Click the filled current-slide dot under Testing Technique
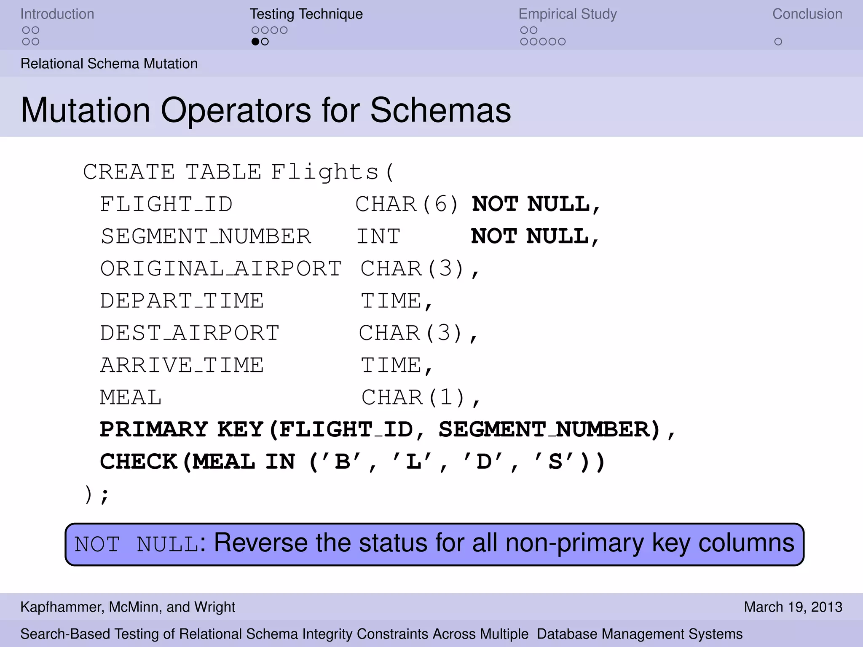 point(255,42)
